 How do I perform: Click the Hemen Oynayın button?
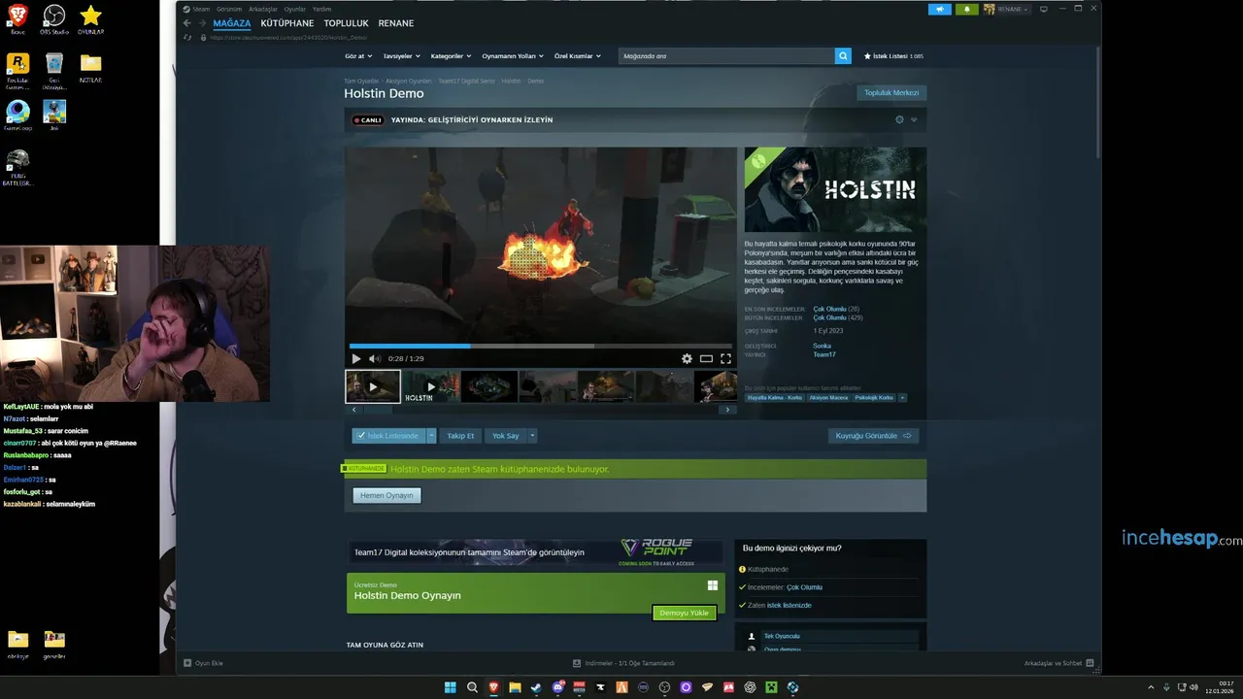(386, 495)
